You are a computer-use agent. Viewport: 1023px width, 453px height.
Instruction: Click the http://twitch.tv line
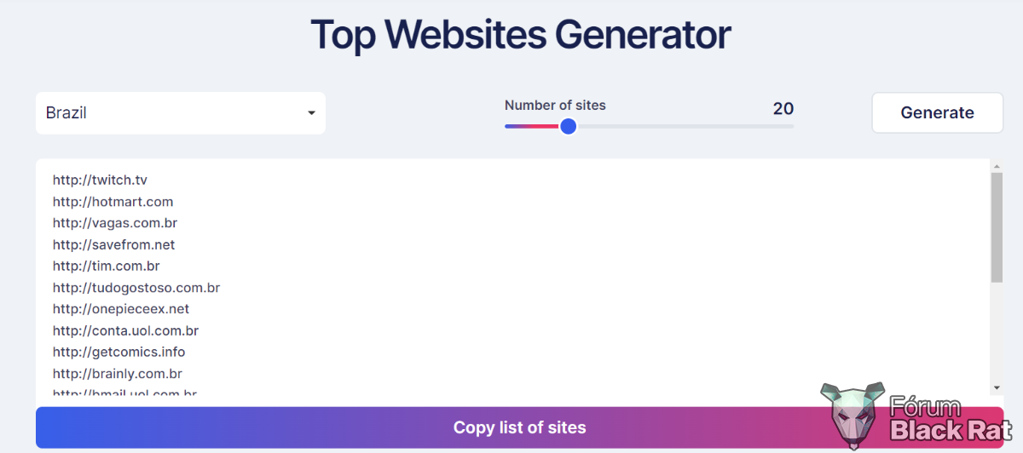pyautogui.click(x=100, y=180)
